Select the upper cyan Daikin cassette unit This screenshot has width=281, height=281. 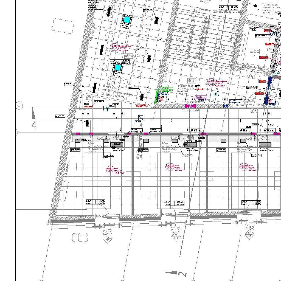(x=127, y=19)
